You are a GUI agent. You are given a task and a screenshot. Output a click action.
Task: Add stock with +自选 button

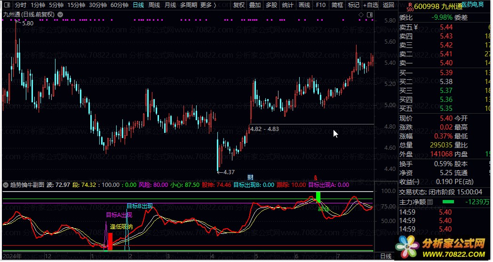[371, 5]
